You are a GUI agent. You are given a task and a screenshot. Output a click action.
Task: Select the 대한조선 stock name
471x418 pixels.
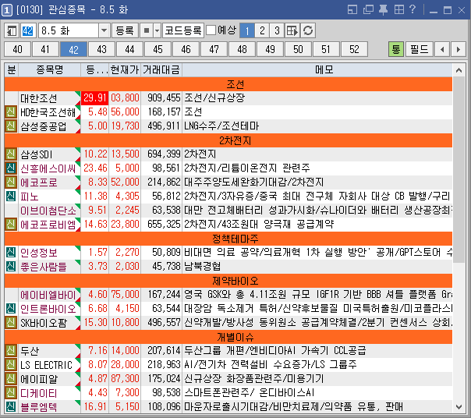(39, 98)
